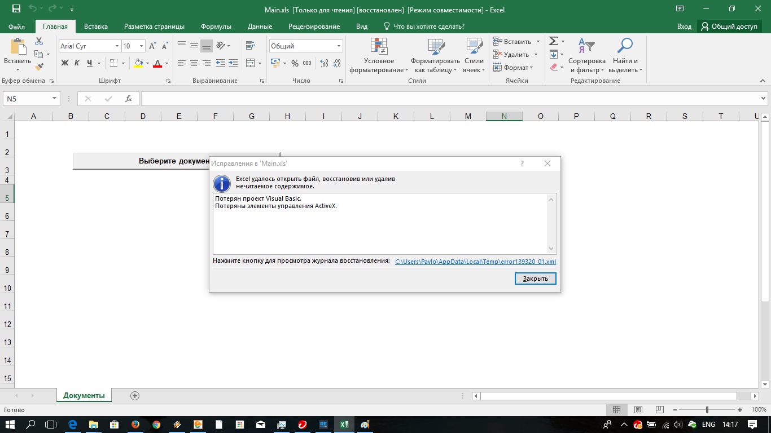Click the Windows Start button

point(11,425)
